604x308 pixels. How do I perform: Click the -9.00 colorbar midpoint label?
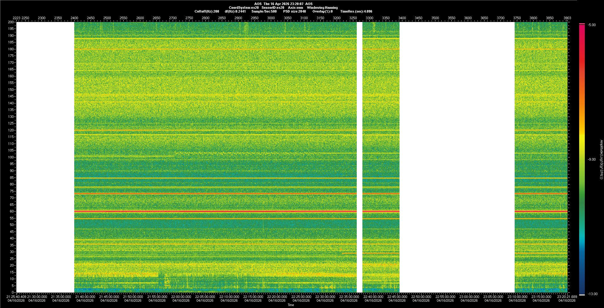[x=592, y=160]
